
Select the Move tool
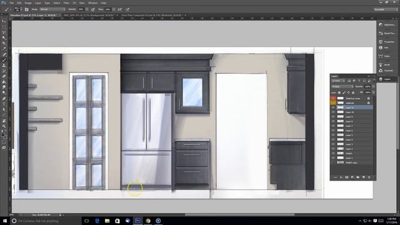(x=4, y=22)
